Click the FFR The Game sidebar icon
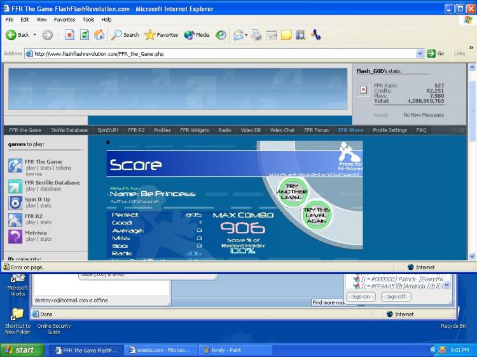 15,166
